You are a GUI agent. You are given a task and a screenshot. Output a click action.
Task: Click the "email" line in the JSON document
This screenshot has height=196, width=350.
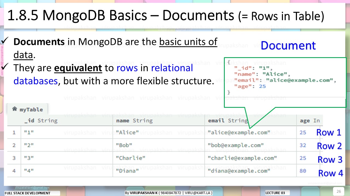[x=285, y=80]
